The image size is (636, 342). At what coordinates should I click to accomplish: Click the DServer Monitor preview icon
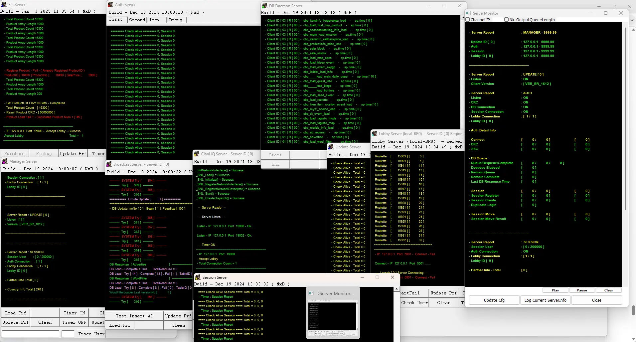click(x=311, y=293)
